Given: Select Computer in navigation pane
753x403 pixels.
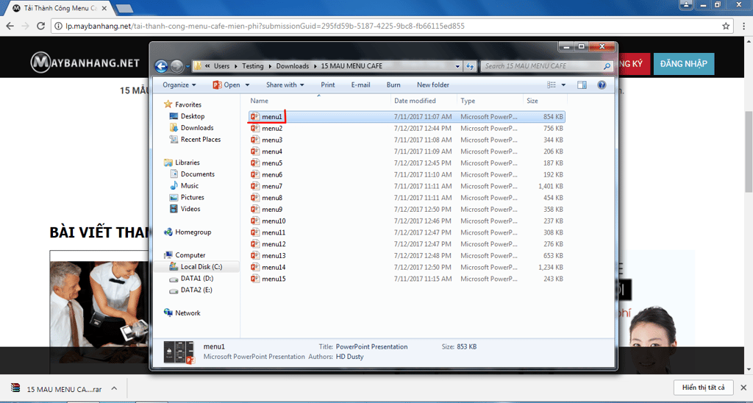Looking at the screenshot, I should (x=190, y=255).
